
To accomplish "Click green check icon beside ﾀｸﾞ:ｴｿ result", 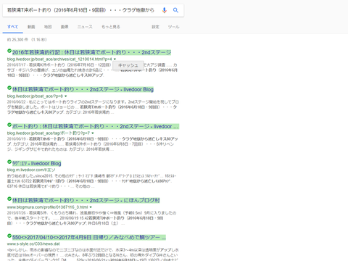I will point(9,162).
